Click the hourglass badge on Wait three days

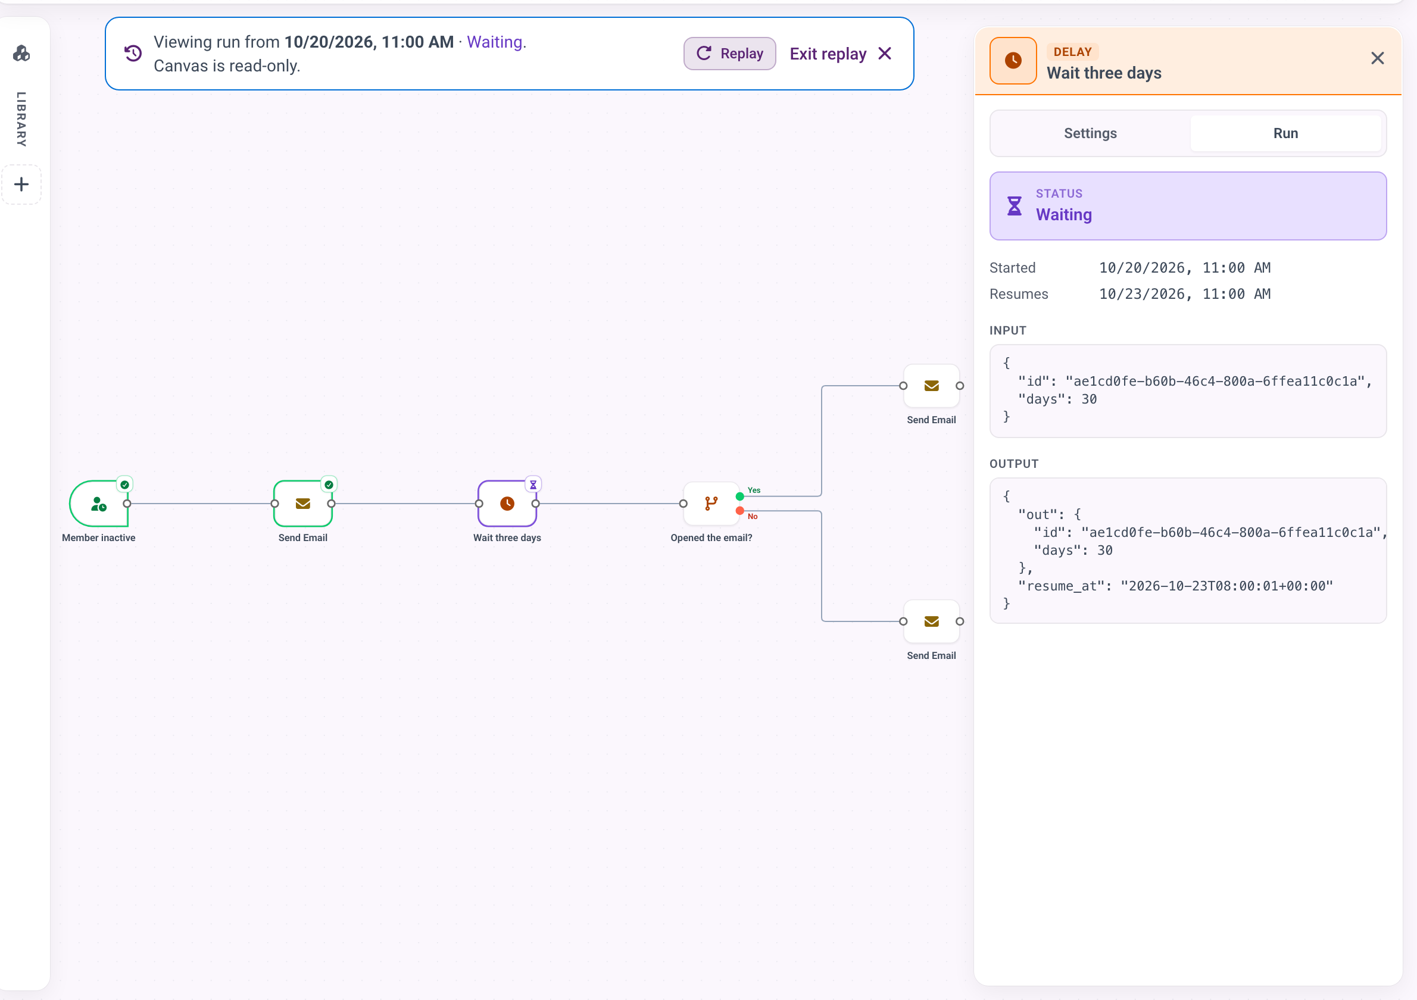pos(533,485)
